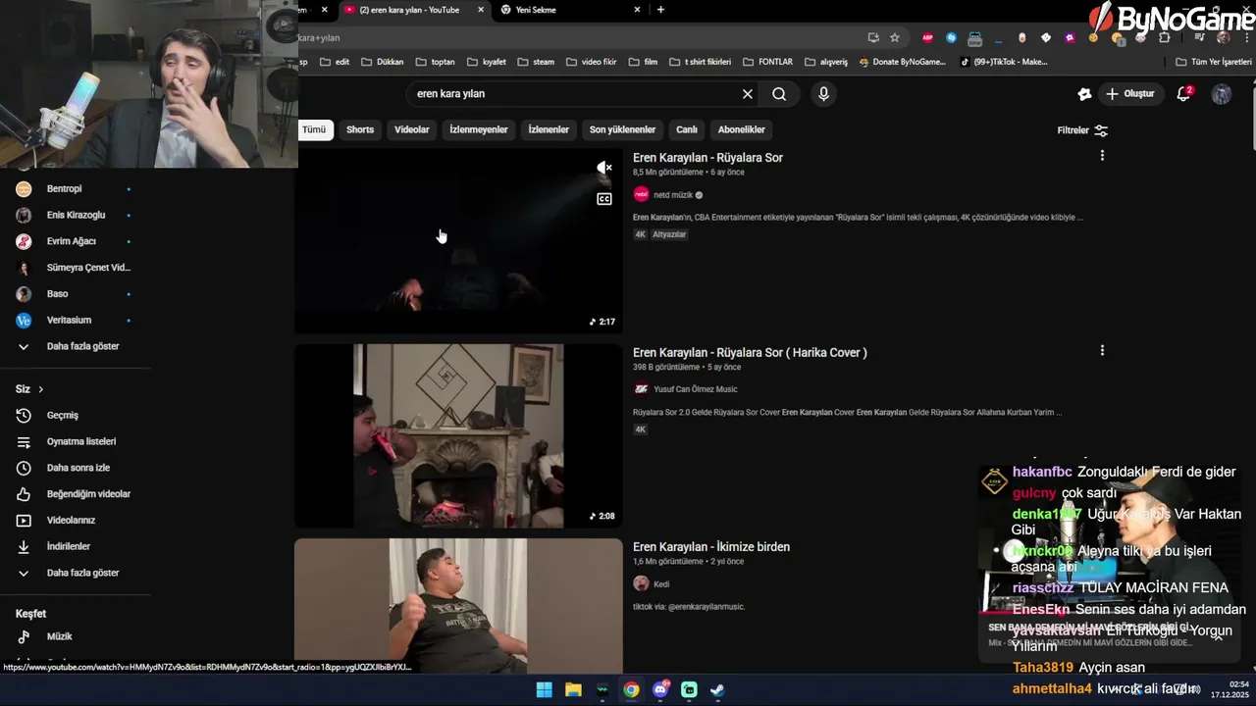The width and height of the screenshot is (1256, 706).
Task: Clear the search box with X icon
Action: 748,94
